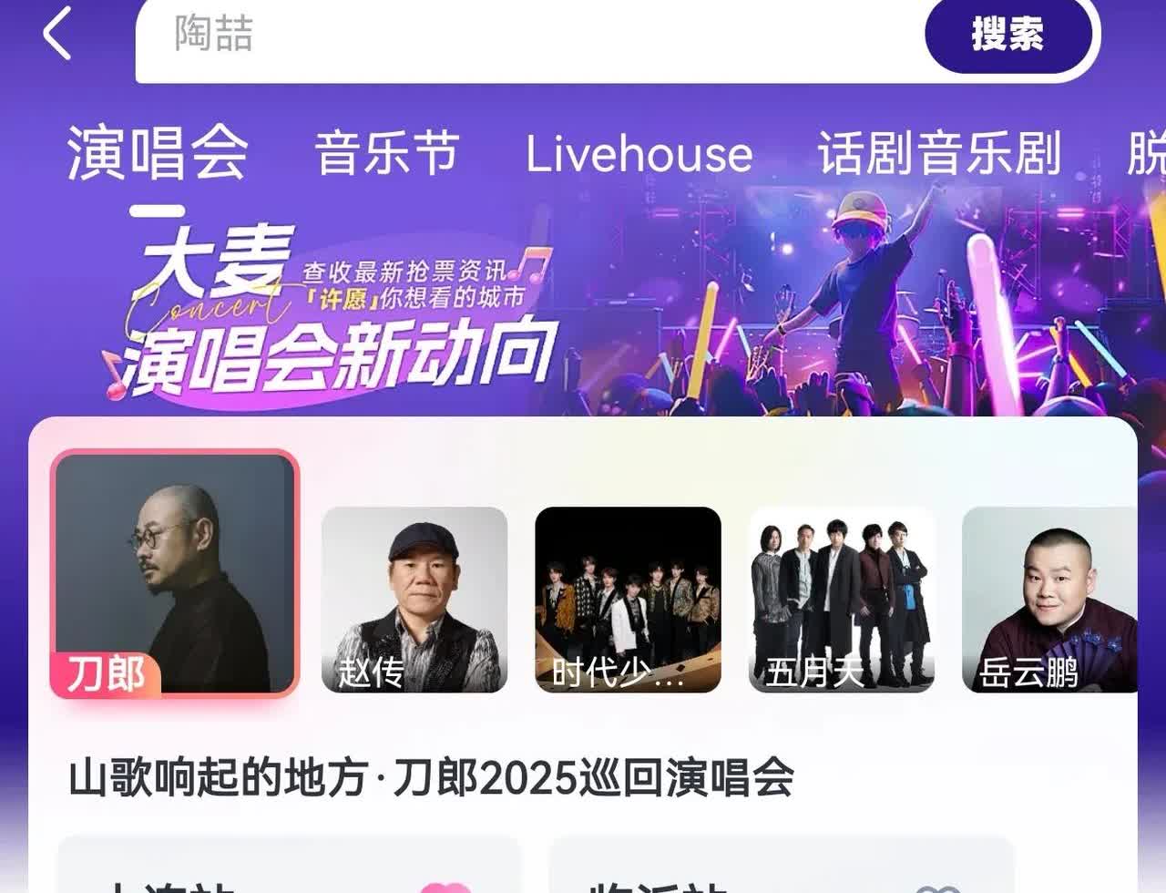Open the 音乐节 tab
The height and width of the screenshot is (893, 1166).
point(386,152)
